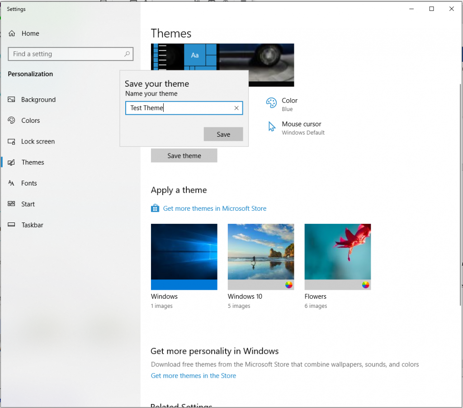Select the Windows 10 theme

pos(261,256)
